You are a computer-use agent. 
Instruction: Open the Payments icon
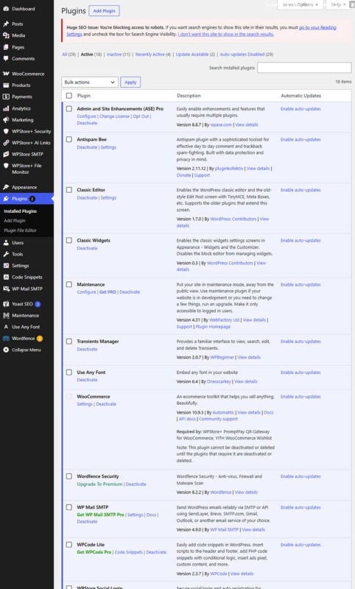[x=6, y=96]
